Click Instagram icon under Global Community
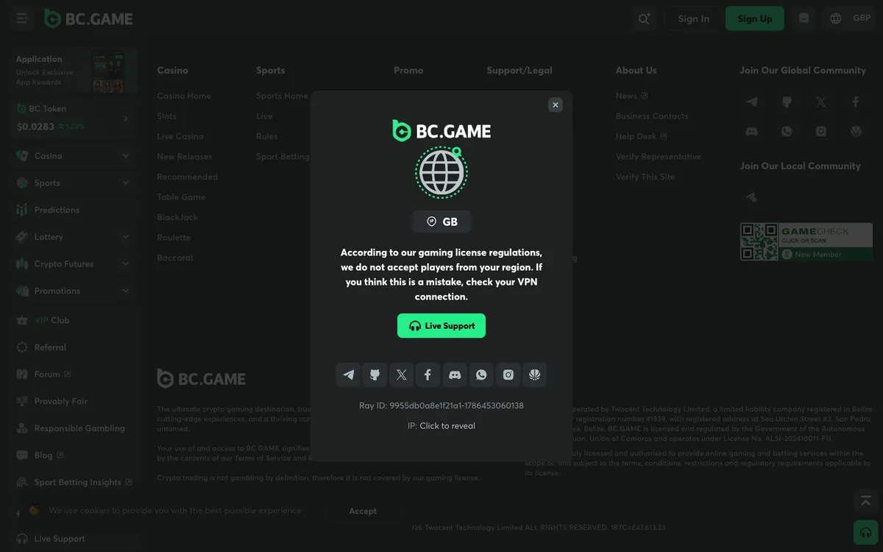This screenshot has width=883, height=552. coord(821,131)
